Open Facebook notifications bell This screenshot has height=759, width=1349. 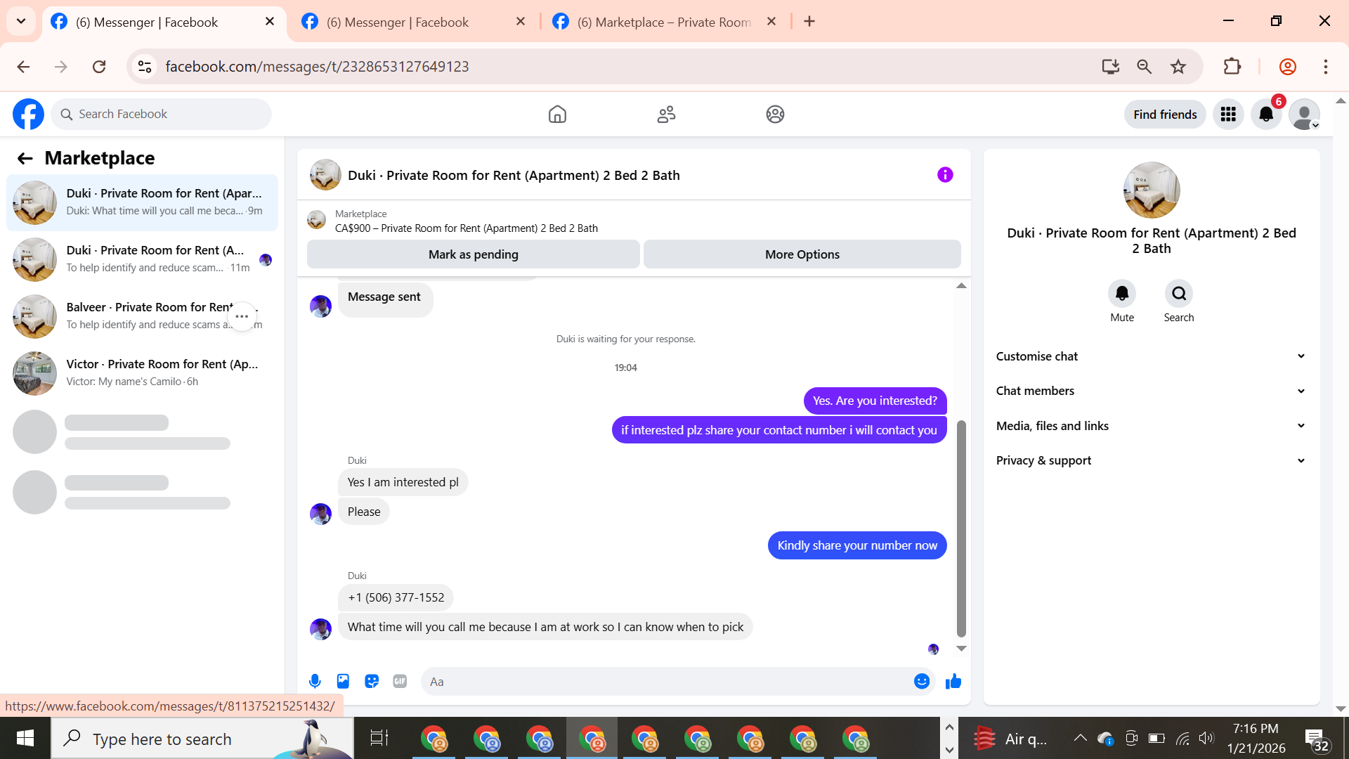[x=1266, y=114]
